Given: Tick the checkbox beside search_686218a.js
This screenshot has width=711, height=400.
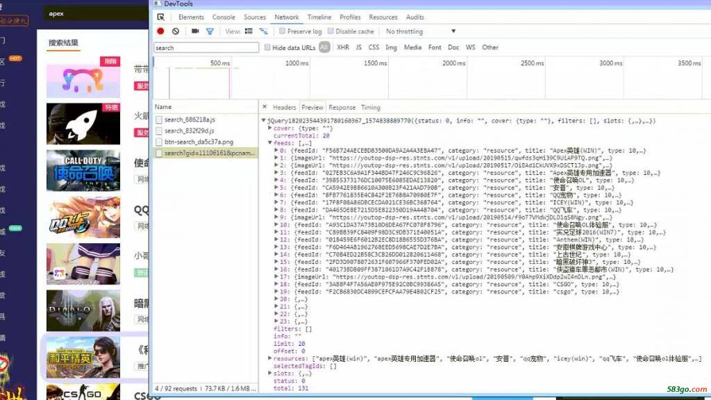Looking at the screenshot, I should click(159, 119).
